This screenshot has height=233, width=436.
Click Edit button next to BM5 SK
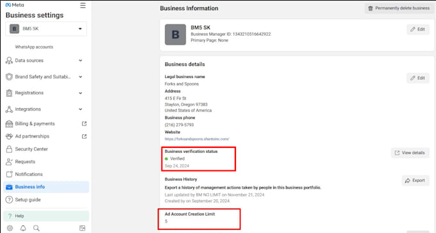coord(418,29)
